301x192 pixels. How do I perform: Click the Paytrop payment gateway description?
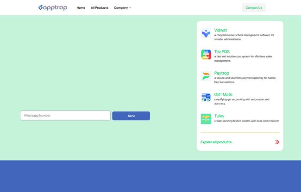tap(245, 80)
